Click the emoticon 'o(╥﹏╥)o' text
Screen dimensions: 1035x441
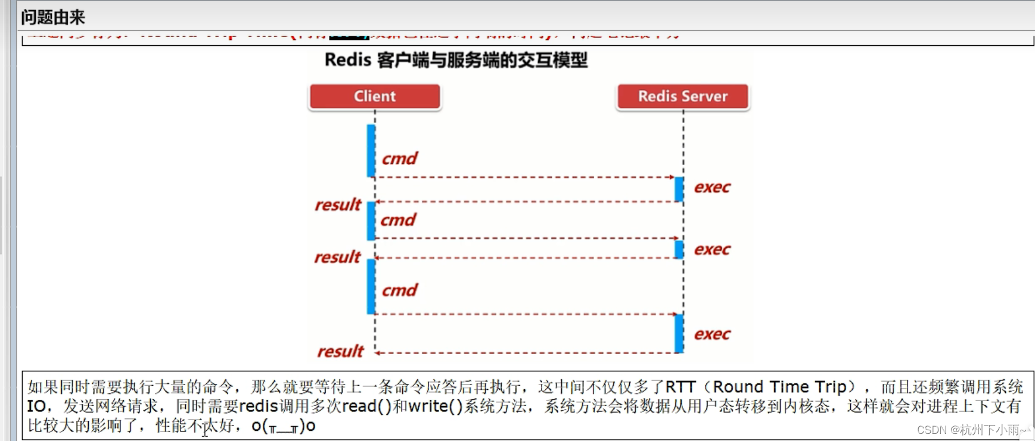[283, 426]
